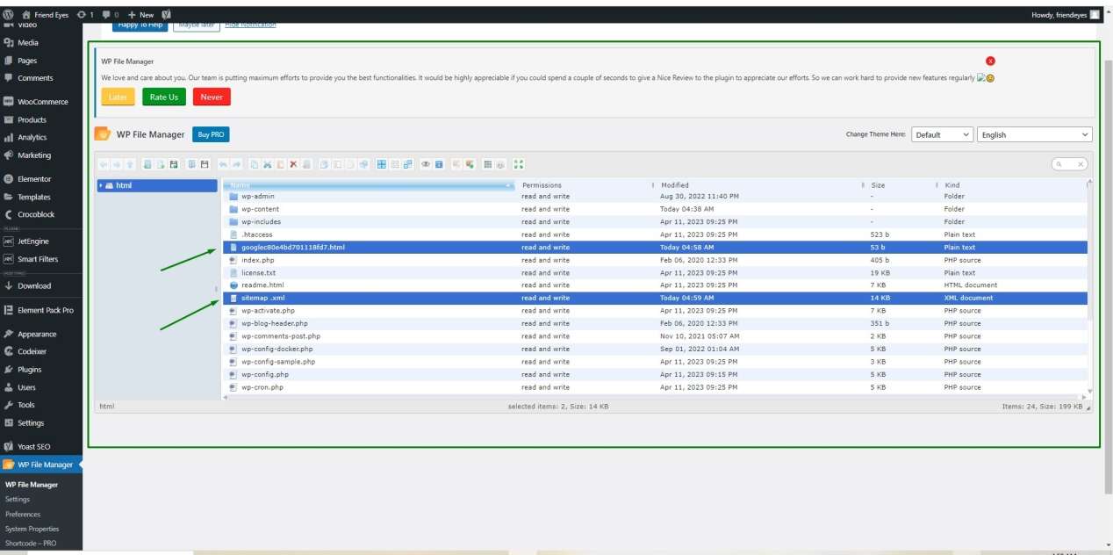The height and width of the screenshot is (555, 1113).
Task: Copy selected files using toolbar icon
Action: coord(254,164)
